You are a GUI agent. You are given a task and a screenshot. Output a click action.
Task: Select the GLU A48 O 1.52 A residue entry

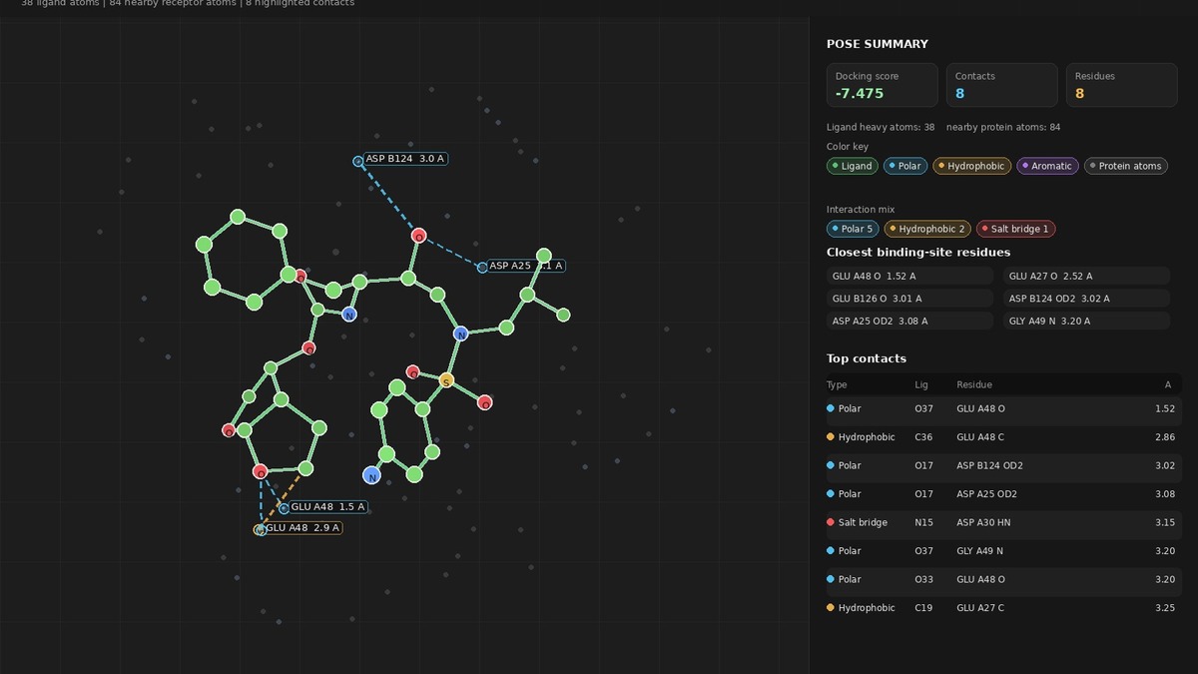coord(909,276)
